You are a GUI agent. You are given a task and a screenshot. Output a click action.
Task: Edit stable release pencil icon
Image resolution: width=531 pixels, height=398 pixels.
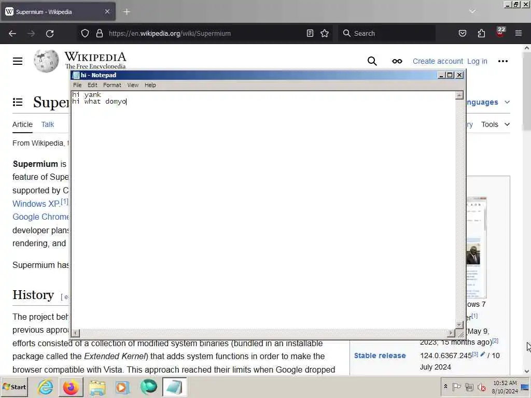483,354
